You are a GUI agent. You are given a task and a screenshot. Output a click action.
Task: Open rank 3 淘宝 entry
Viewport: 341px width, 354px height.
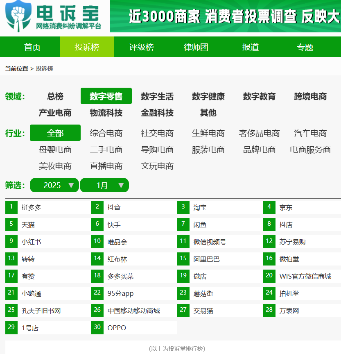click(220, 207)
